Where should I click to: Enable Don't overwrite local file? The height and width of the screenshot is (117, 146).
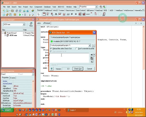76,49
